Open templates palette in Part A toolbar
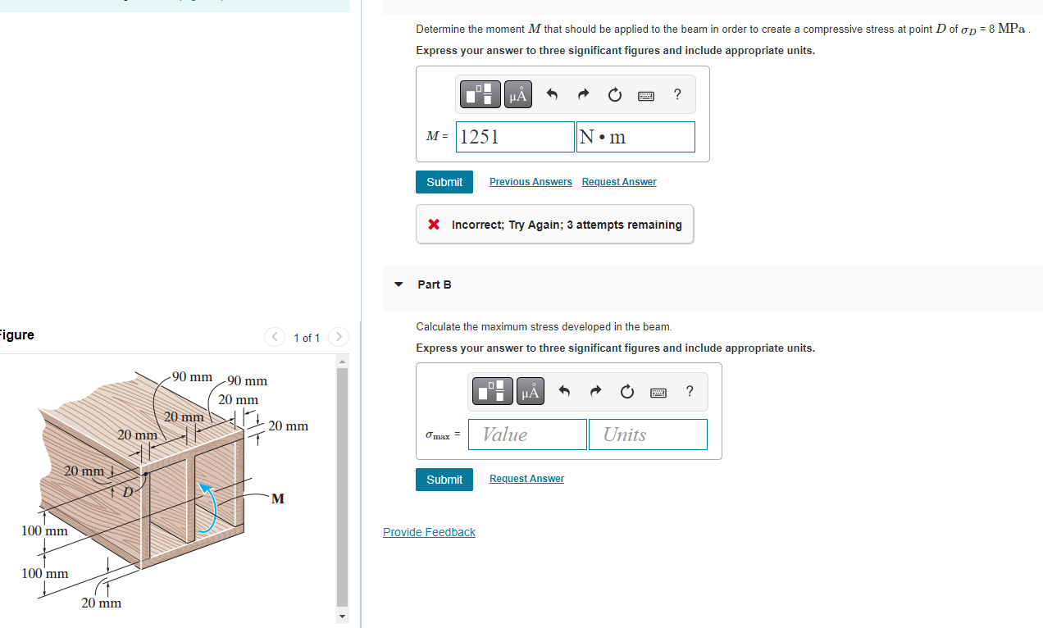This screenshot has width=1043, height=628. 481,95
